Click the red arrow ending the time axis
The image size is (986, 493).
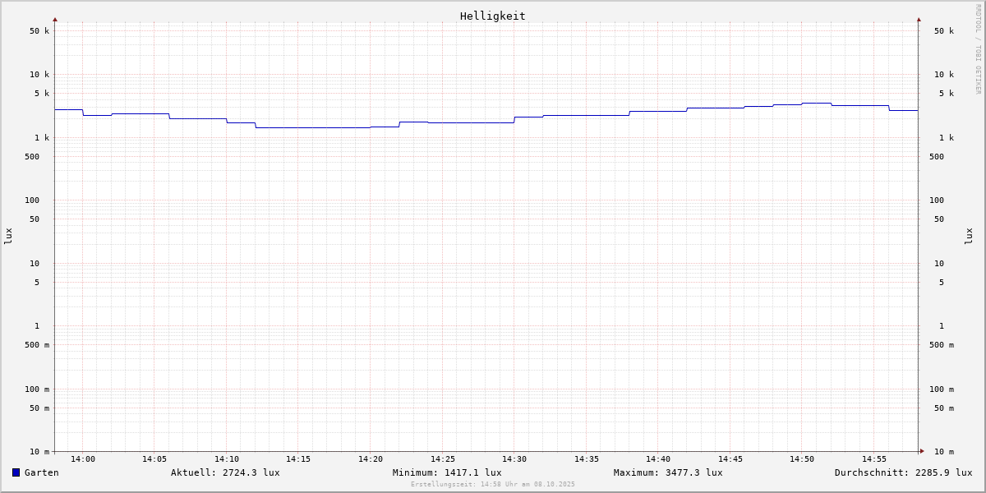[922, 451]
